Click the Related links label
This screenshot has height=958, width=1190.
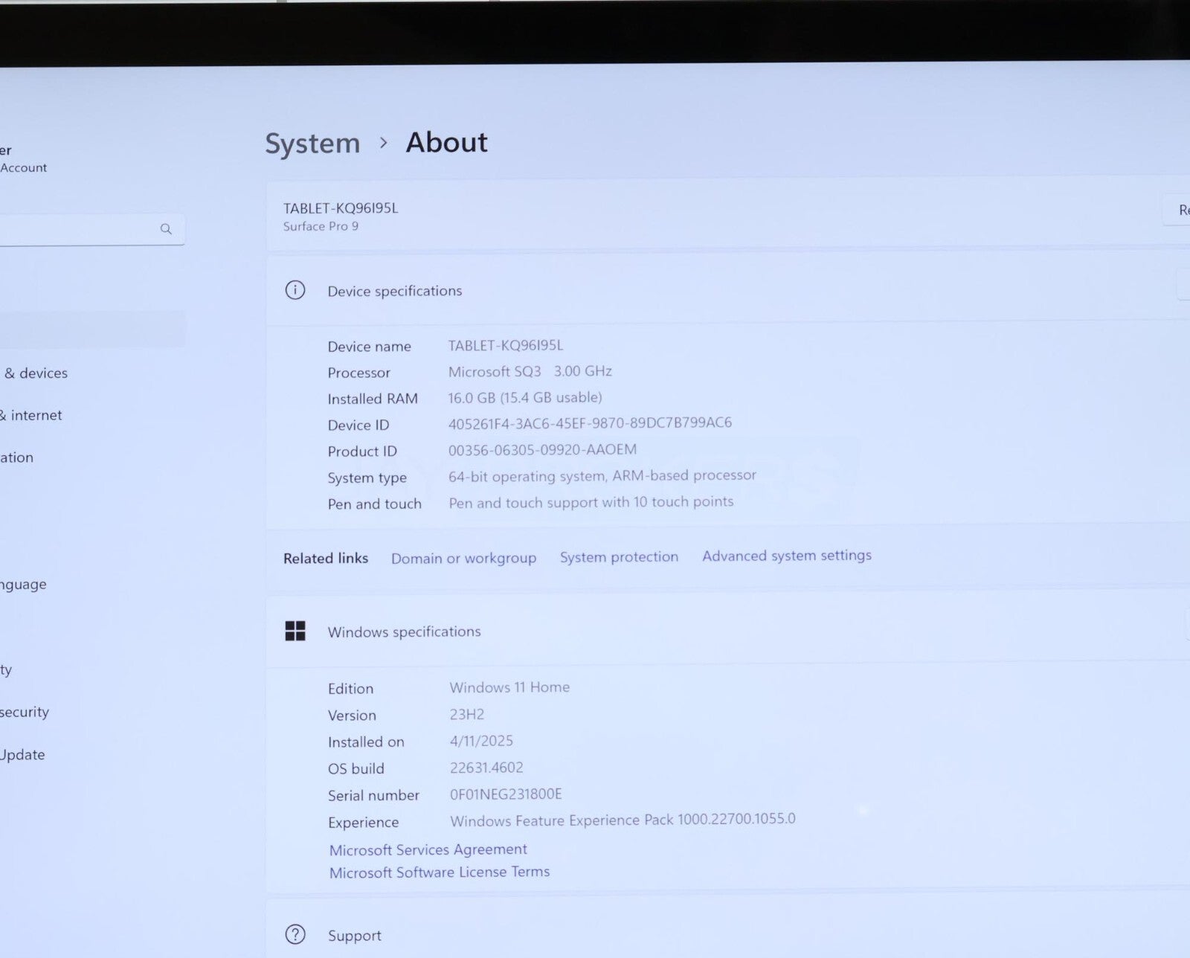(326, 558)
